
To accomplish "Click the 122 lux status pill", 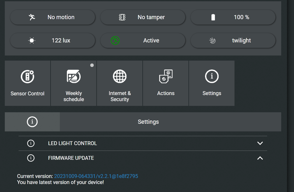I will click(53, 41).
